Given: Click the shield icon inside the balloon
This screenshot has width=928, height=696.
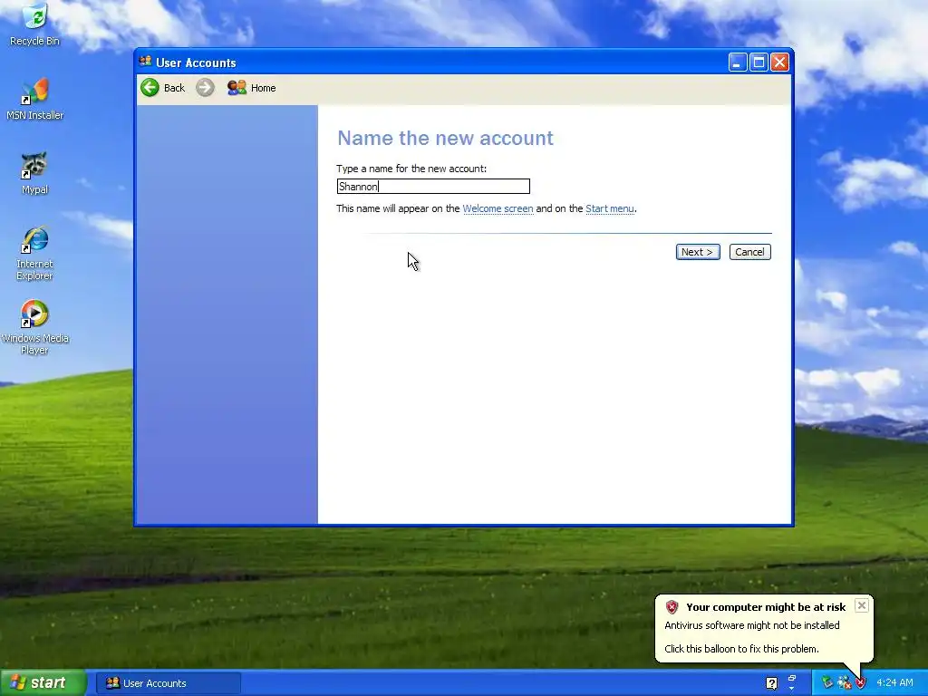Looking at the screenshot, I should tap(672, 606).
